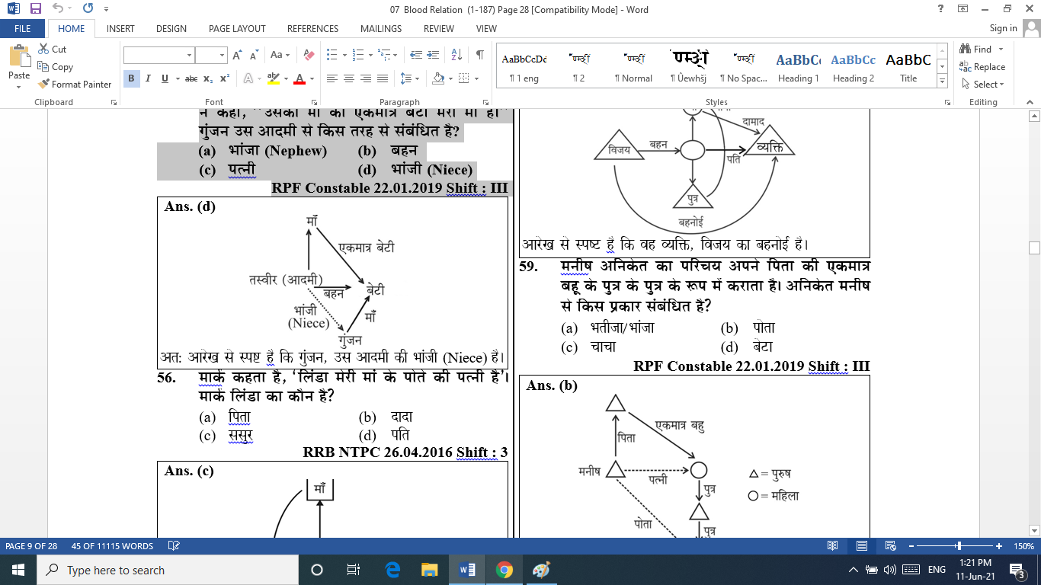The image size is (1041, 585).
Task: Expand the Styles gallery More button
Action: coord(943,81)
